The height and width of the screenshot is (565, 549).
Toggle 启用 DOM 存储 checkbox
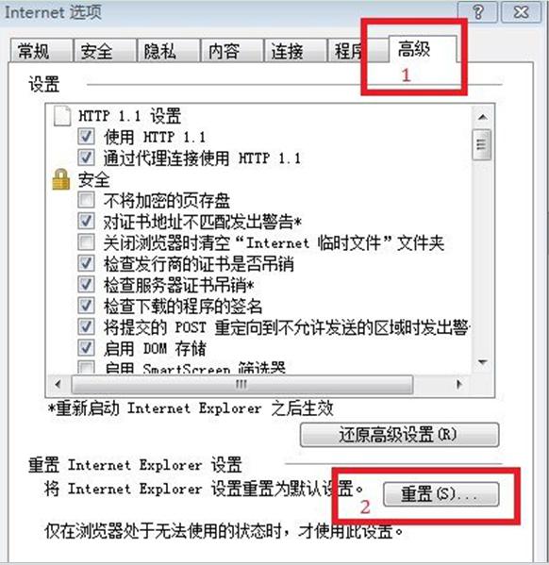point(86,348)
